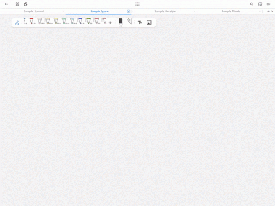Switch to the Sample Journal tab
This screenshot has width=275, height=206.
[x=34, y=11]
